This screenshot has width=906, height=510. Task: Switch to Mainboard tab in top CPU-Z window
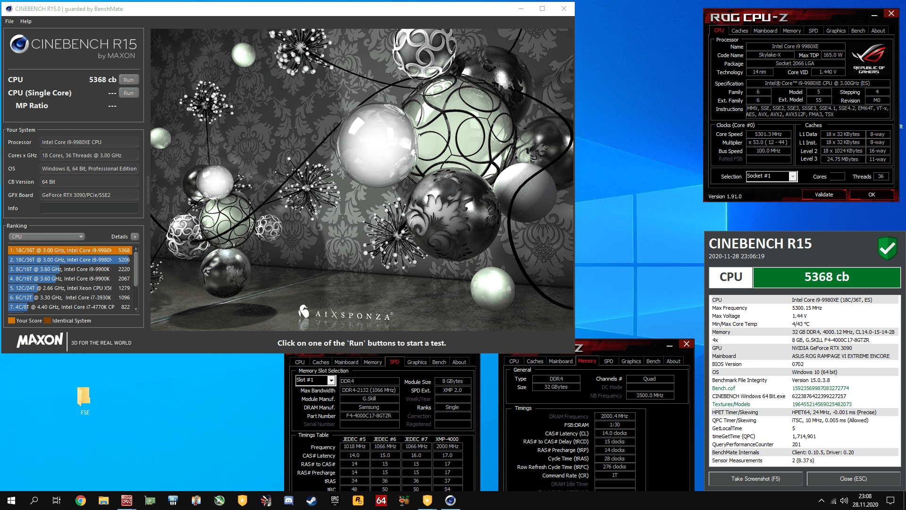tap(765, 31)
